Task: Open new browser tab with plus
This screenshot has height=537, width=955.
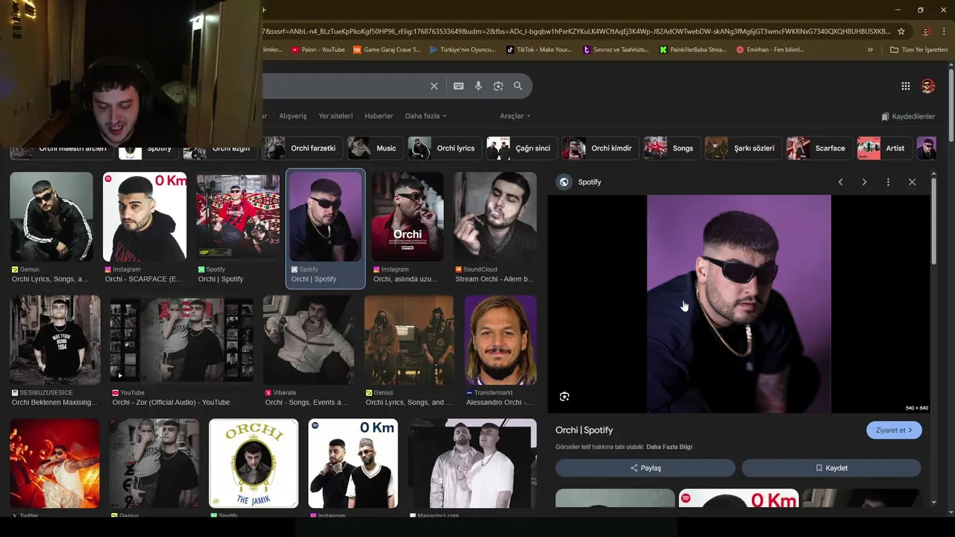Action: point(264,10)
